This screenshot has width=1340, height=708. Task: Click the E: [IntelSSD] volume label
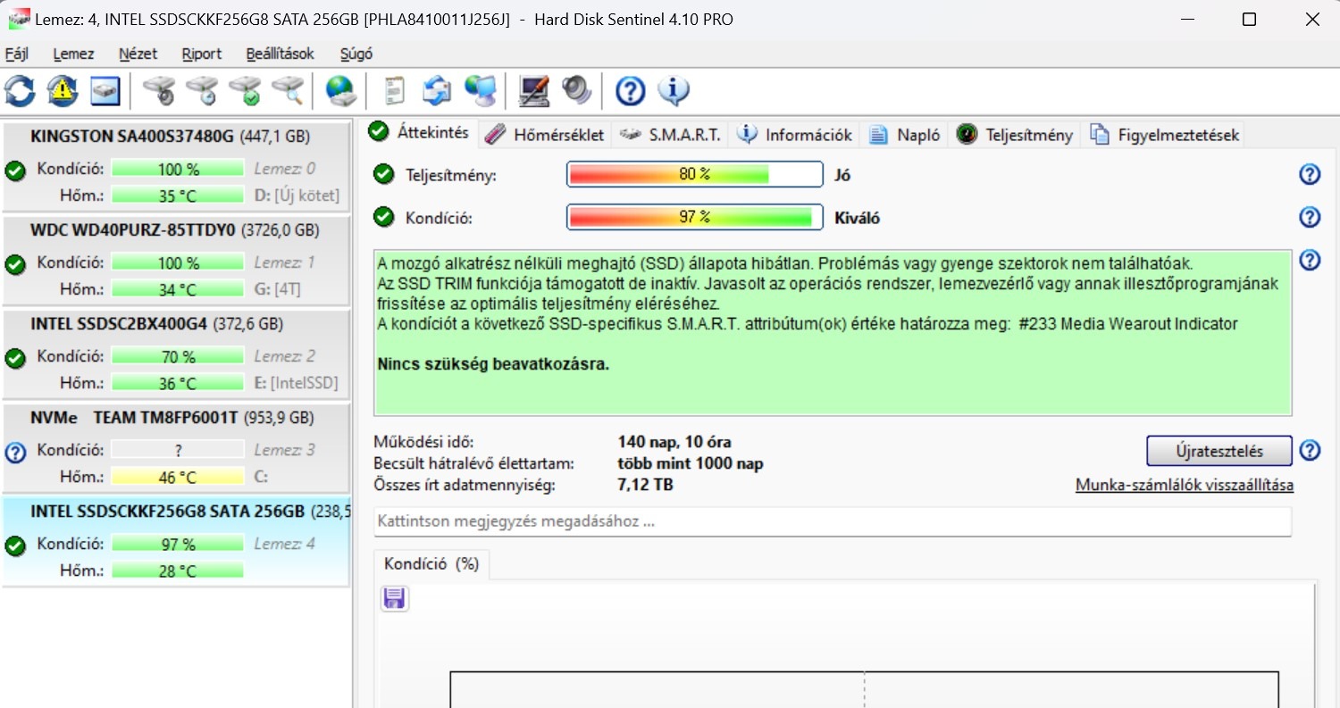(x=296, y=383)
